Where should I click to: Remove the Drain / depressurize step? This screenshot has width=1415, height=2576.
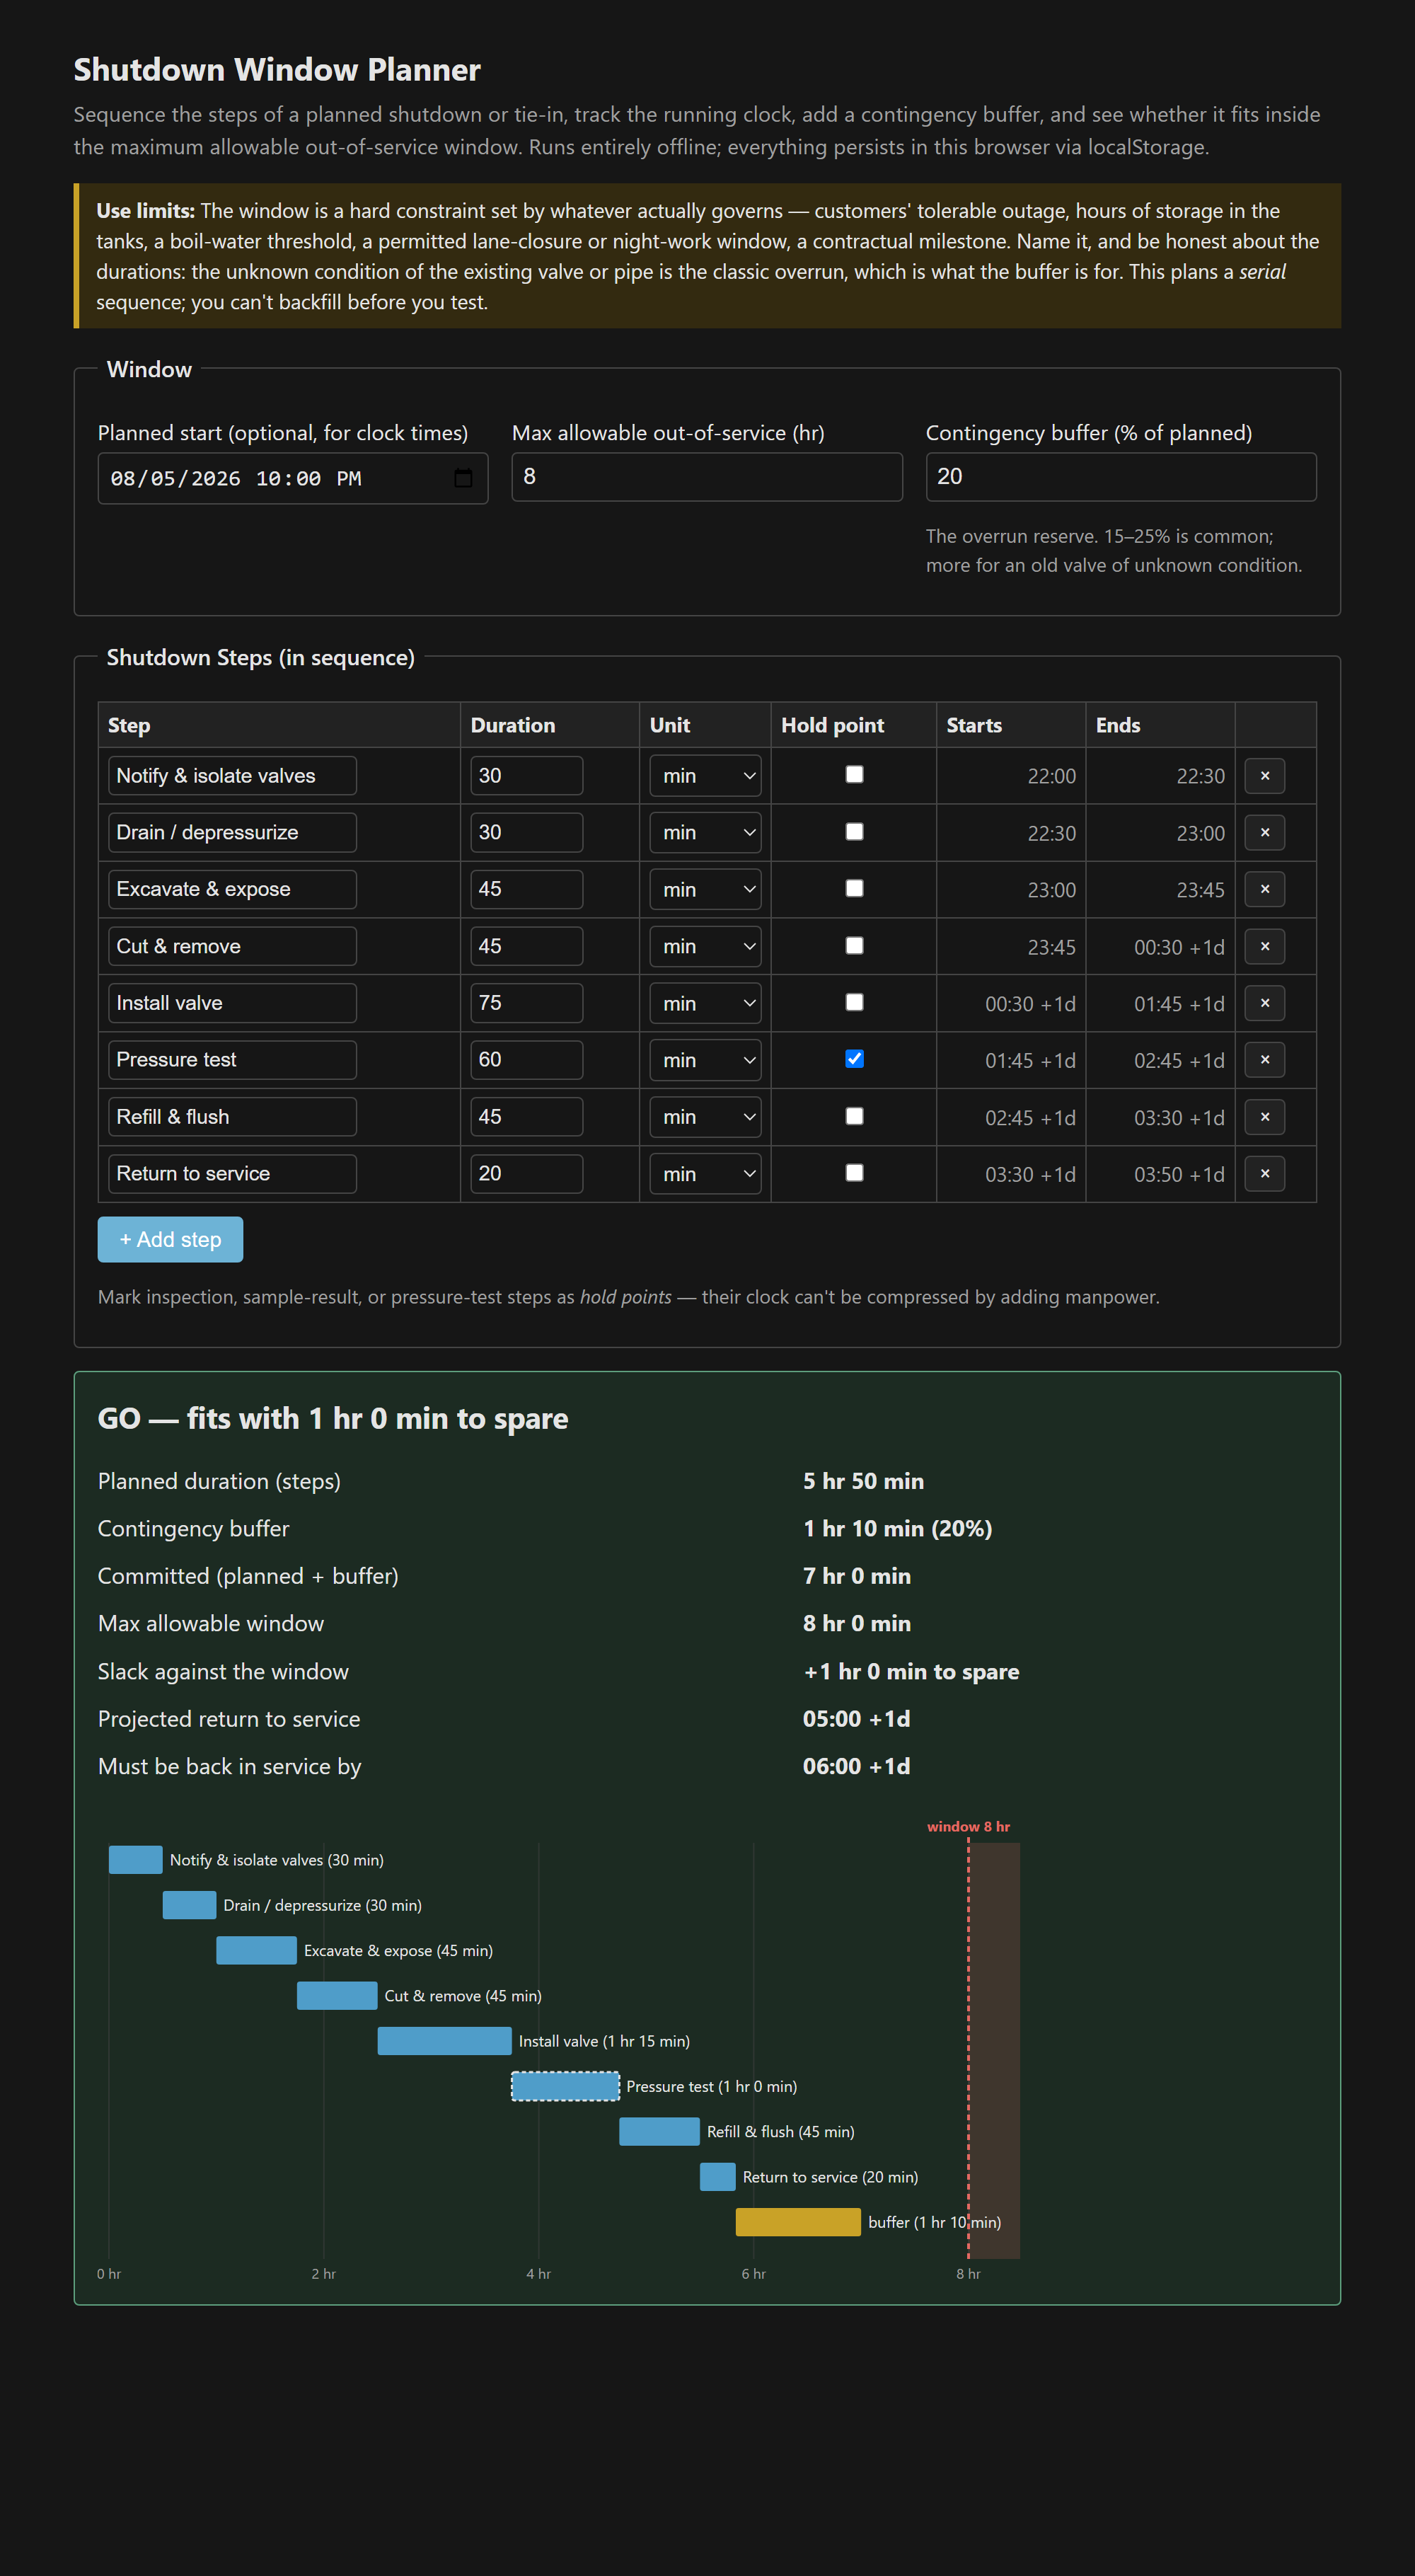pyautogui.click(x=1264, y=833)
